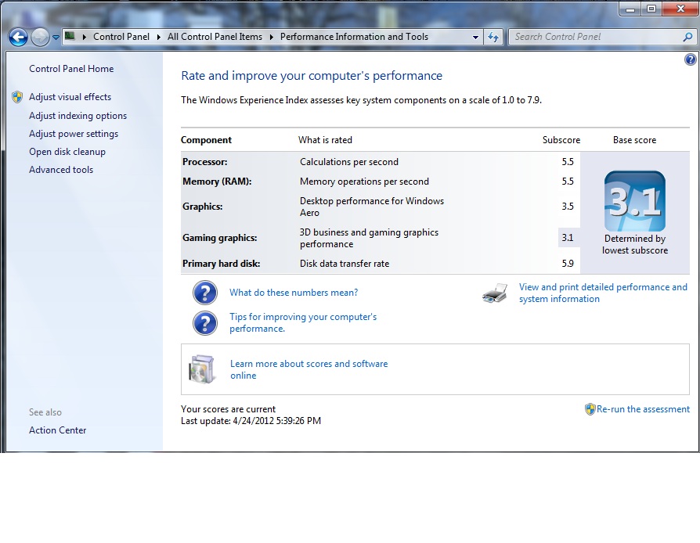700x543 pixels.
Task: Open View and print detailed performance information
Action: (x=603, y=293)
